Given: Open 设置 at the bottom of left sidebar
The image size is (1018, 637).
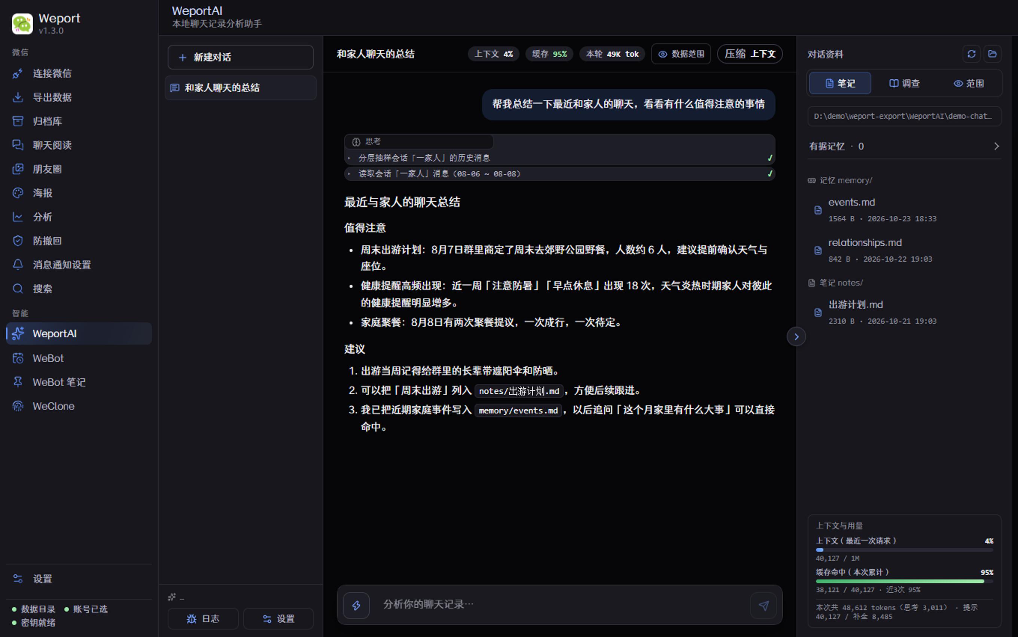Looking at the screenshot, I should (x=79, y=579).
